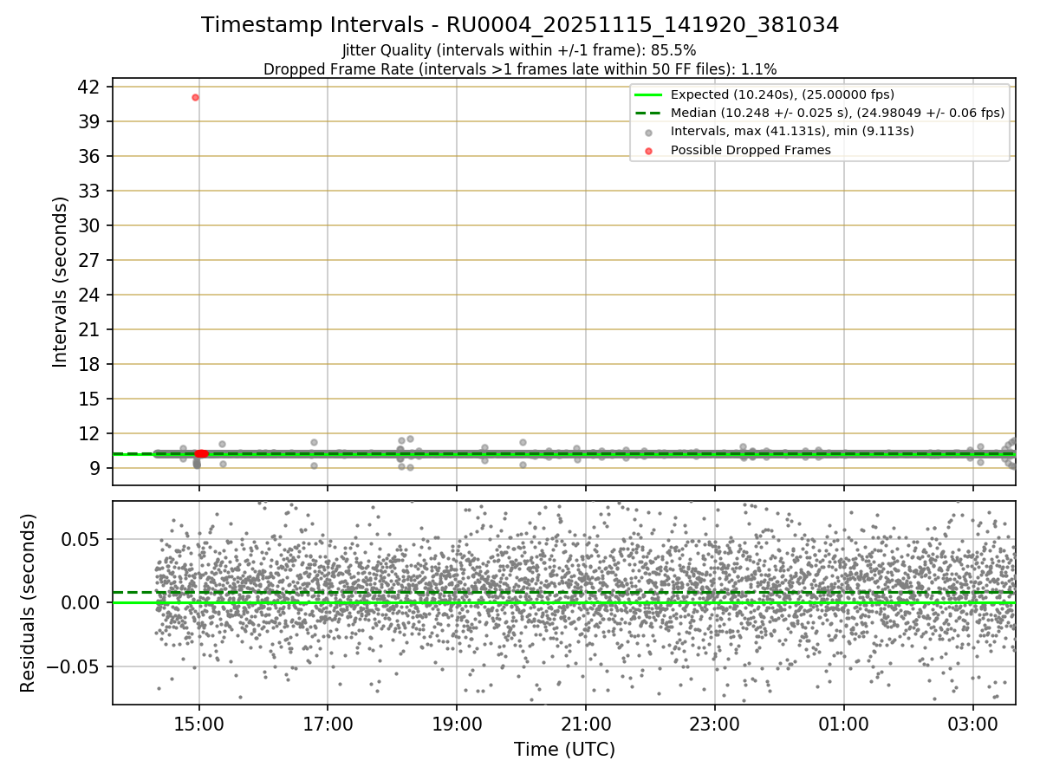1040x780 pixels.
Task: Click the red dropped-frame outlier point near 41 seconds
Action: tap(195, 97)
